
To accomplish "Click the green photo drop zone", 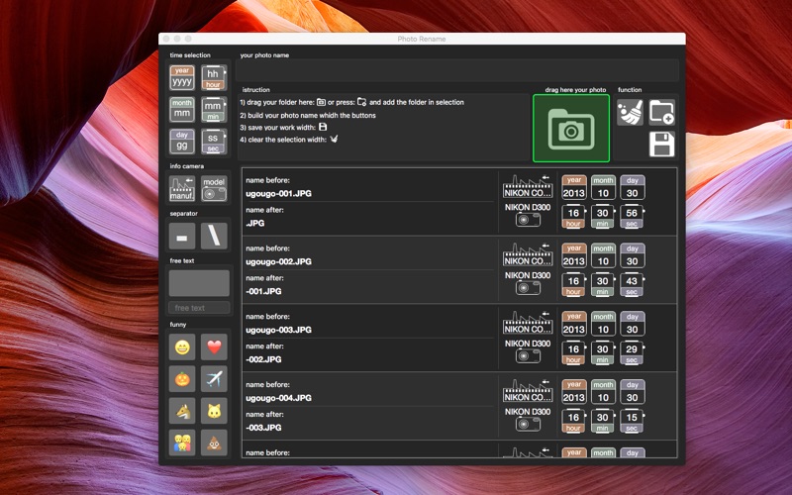I will click(x=571, y=128).
